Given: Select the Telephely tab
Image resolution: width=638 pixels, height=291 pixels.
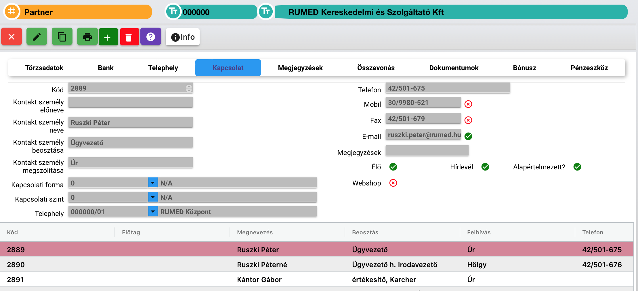Looking at the screenshot, I should point(163,68).
